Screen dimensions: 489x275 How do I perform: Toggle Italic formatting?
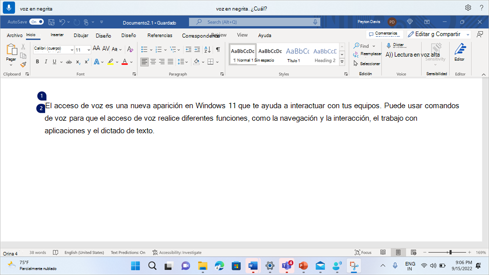coord(46,62)
